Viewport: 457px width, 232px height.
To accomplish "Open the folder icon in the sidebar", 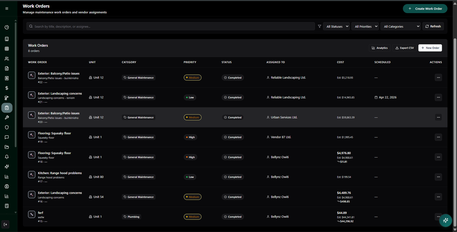I will tap(7, 147).
